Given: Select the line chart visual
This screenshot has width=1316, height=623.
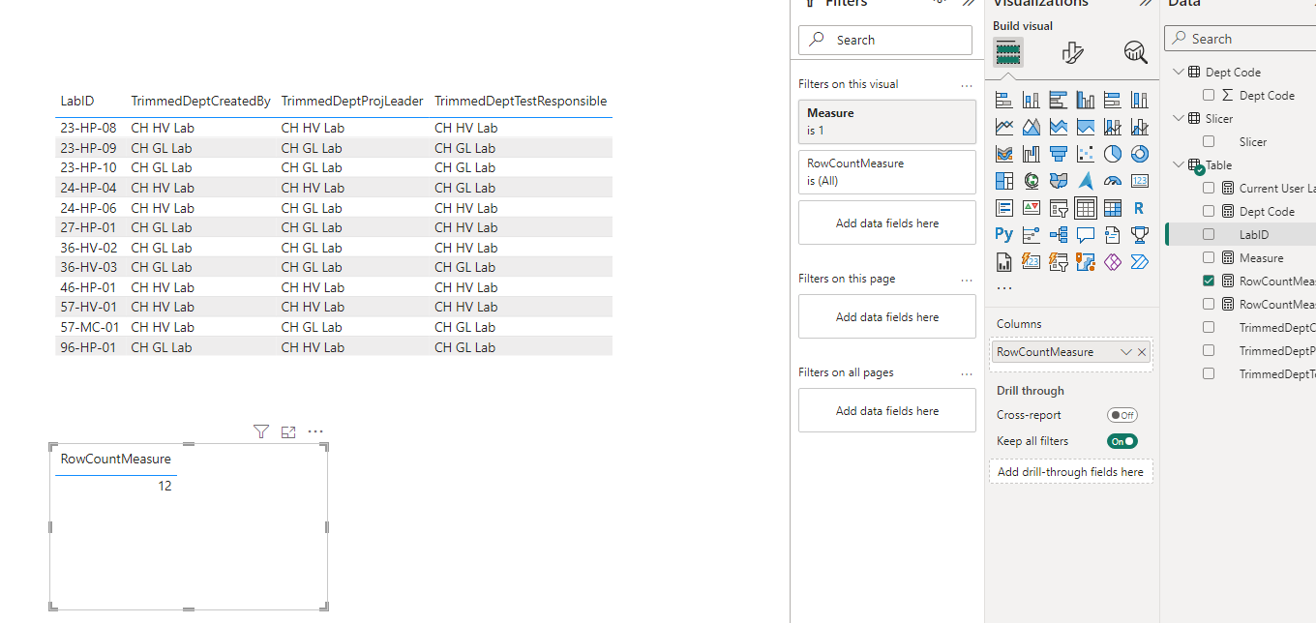Looking at the screenshot, I should point(1003,127).
